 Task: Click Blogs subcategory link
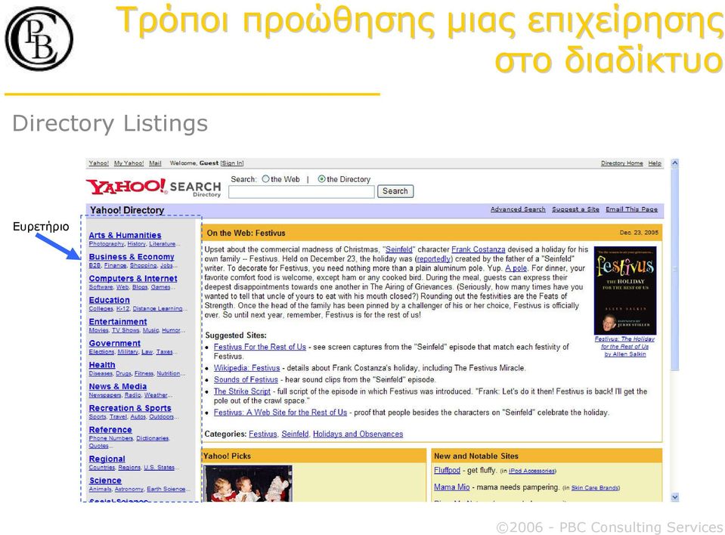pos(140,287)
